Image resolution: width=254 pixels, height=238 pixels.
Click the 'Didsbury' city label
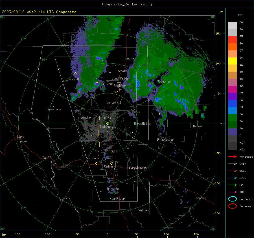[106, 127]
